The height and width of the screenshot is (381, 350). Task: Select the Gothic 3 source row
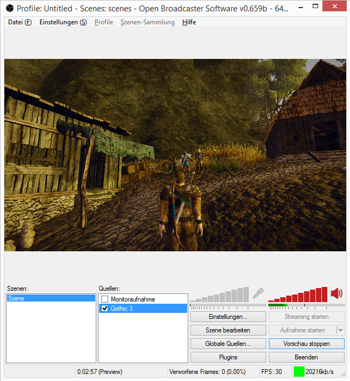143,309
